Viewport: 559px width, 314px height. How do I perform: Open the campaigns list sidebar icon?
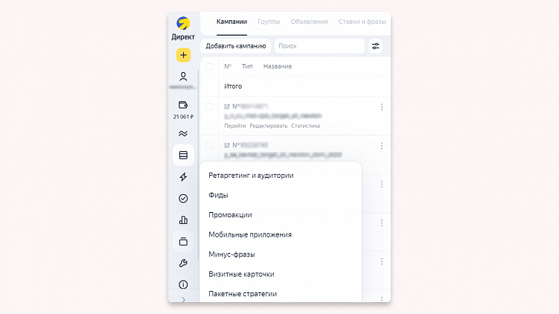click(183, 155)
